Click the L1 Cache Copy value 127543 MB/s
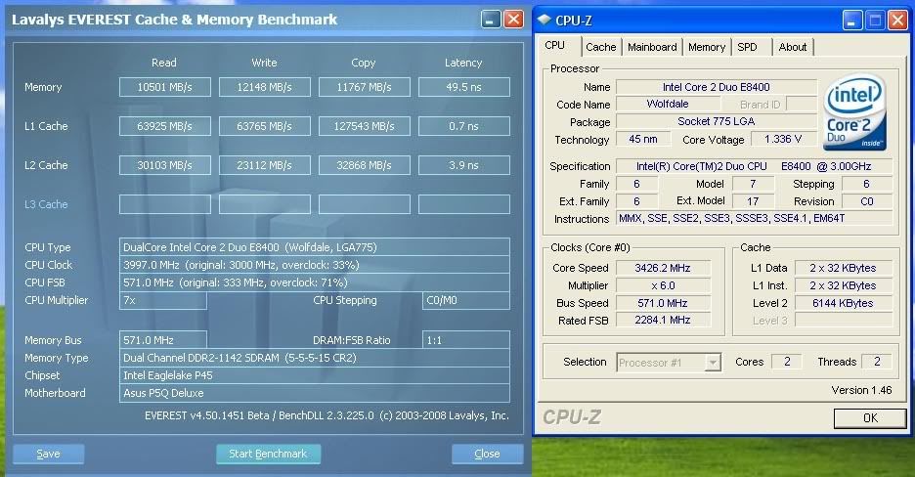The image size is (915, 477). coord(364,126)
